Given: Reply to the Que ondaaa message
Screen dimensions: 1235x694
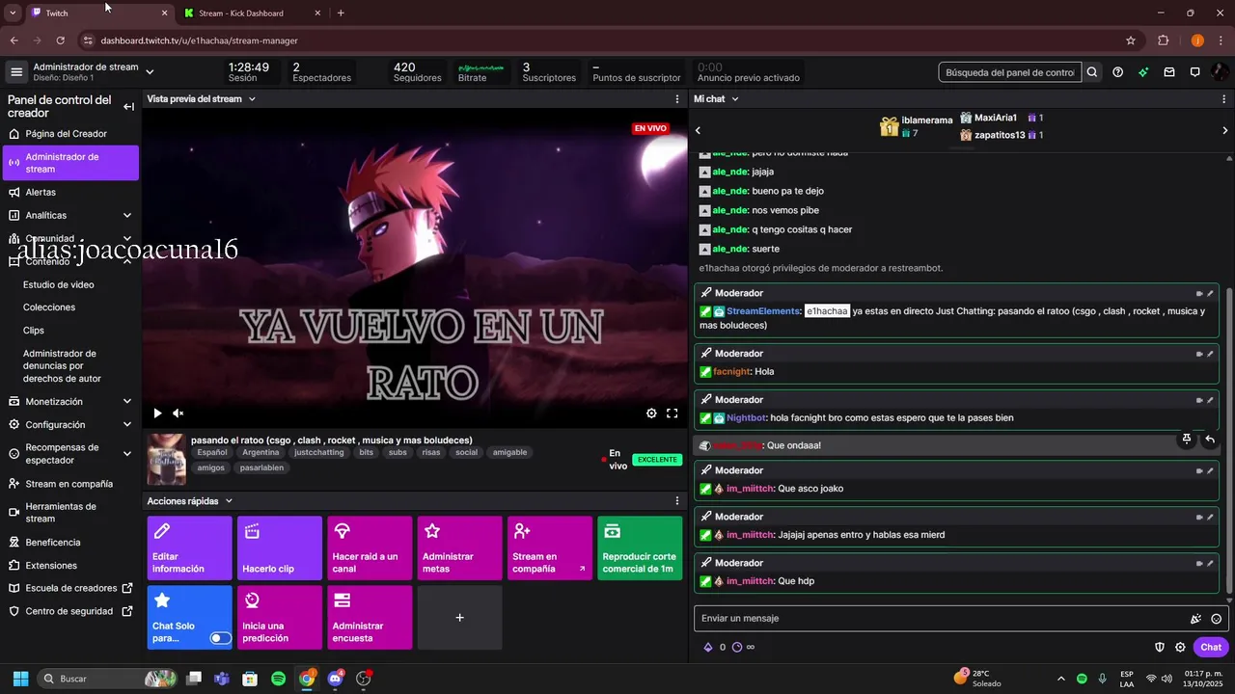Looking at the screenshot, I should pos(1210,440).
